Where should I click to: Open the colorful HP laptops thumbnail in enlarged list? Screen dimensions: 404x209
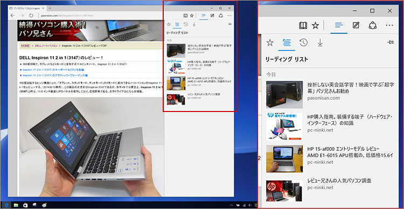(284, 127)
